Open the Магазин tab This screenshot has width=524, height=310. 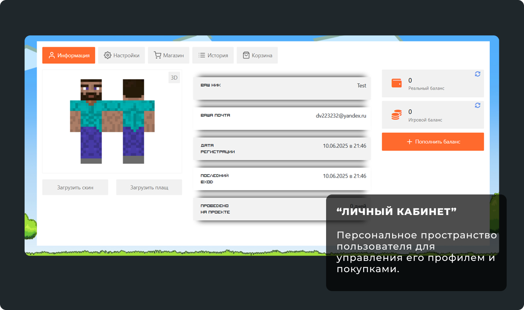point(168,56)
